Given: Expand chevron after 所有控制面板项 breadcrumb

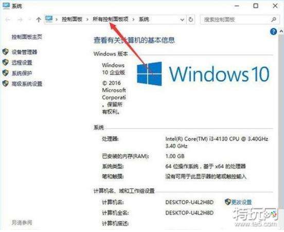Looking at the screenshot, I should click(133, 19).
